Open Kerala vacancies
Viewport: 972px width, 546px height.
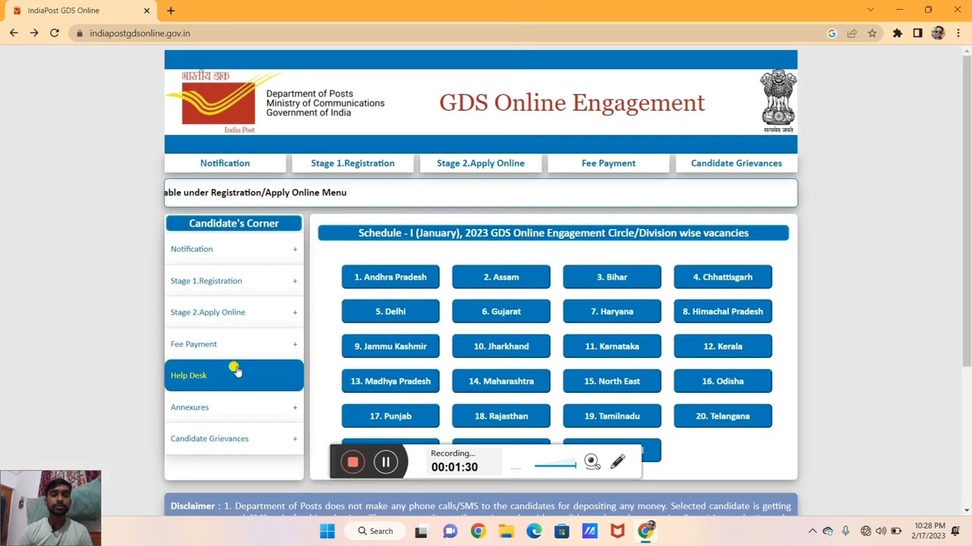click(x=723, y=347)
